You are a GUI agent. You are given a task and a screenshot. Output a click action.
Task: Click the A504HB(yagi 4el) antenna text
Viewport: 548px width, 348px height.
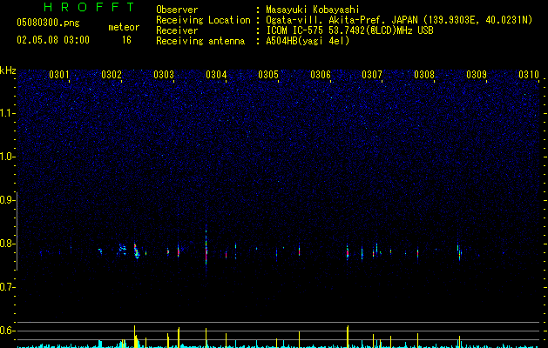click(308, 41)
